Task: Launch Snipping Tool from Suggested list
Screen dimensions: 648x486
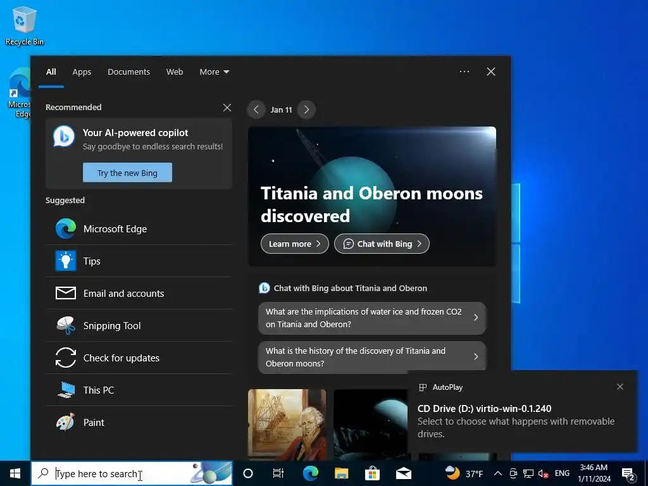Action: pyautogui.click(x=139, y=326)
